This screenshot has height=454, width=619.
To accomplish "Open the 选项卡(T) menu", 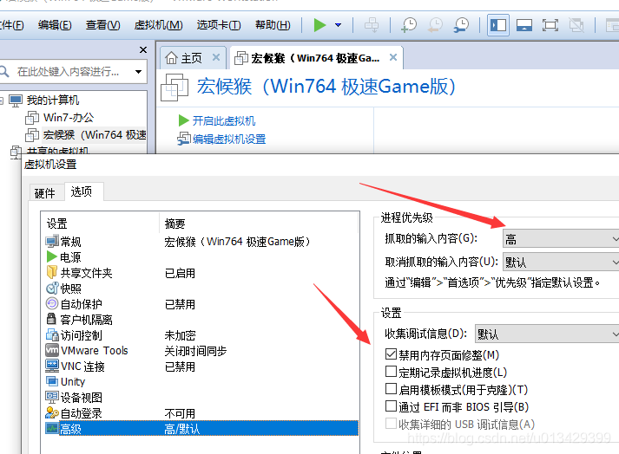I will 219,25.
